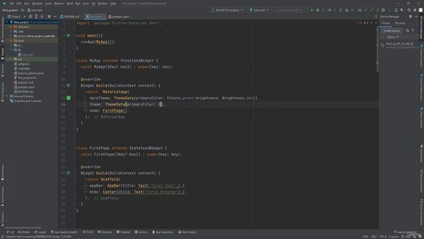The height and width of the screenshot is (239, 424).
Task: Switch to Virtual tab in Device Manager
Action: point(386,23)
